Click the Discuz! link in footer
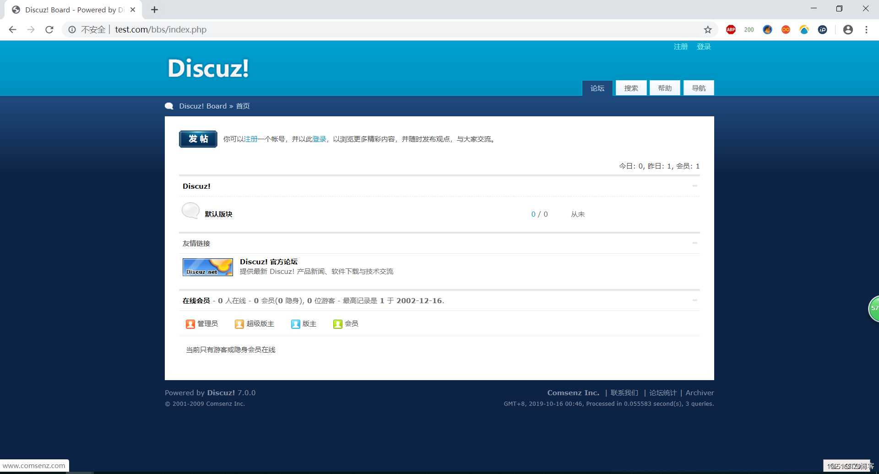Image resolution: width=879 pixels, height=474 pixels. [x=221, y=393]
